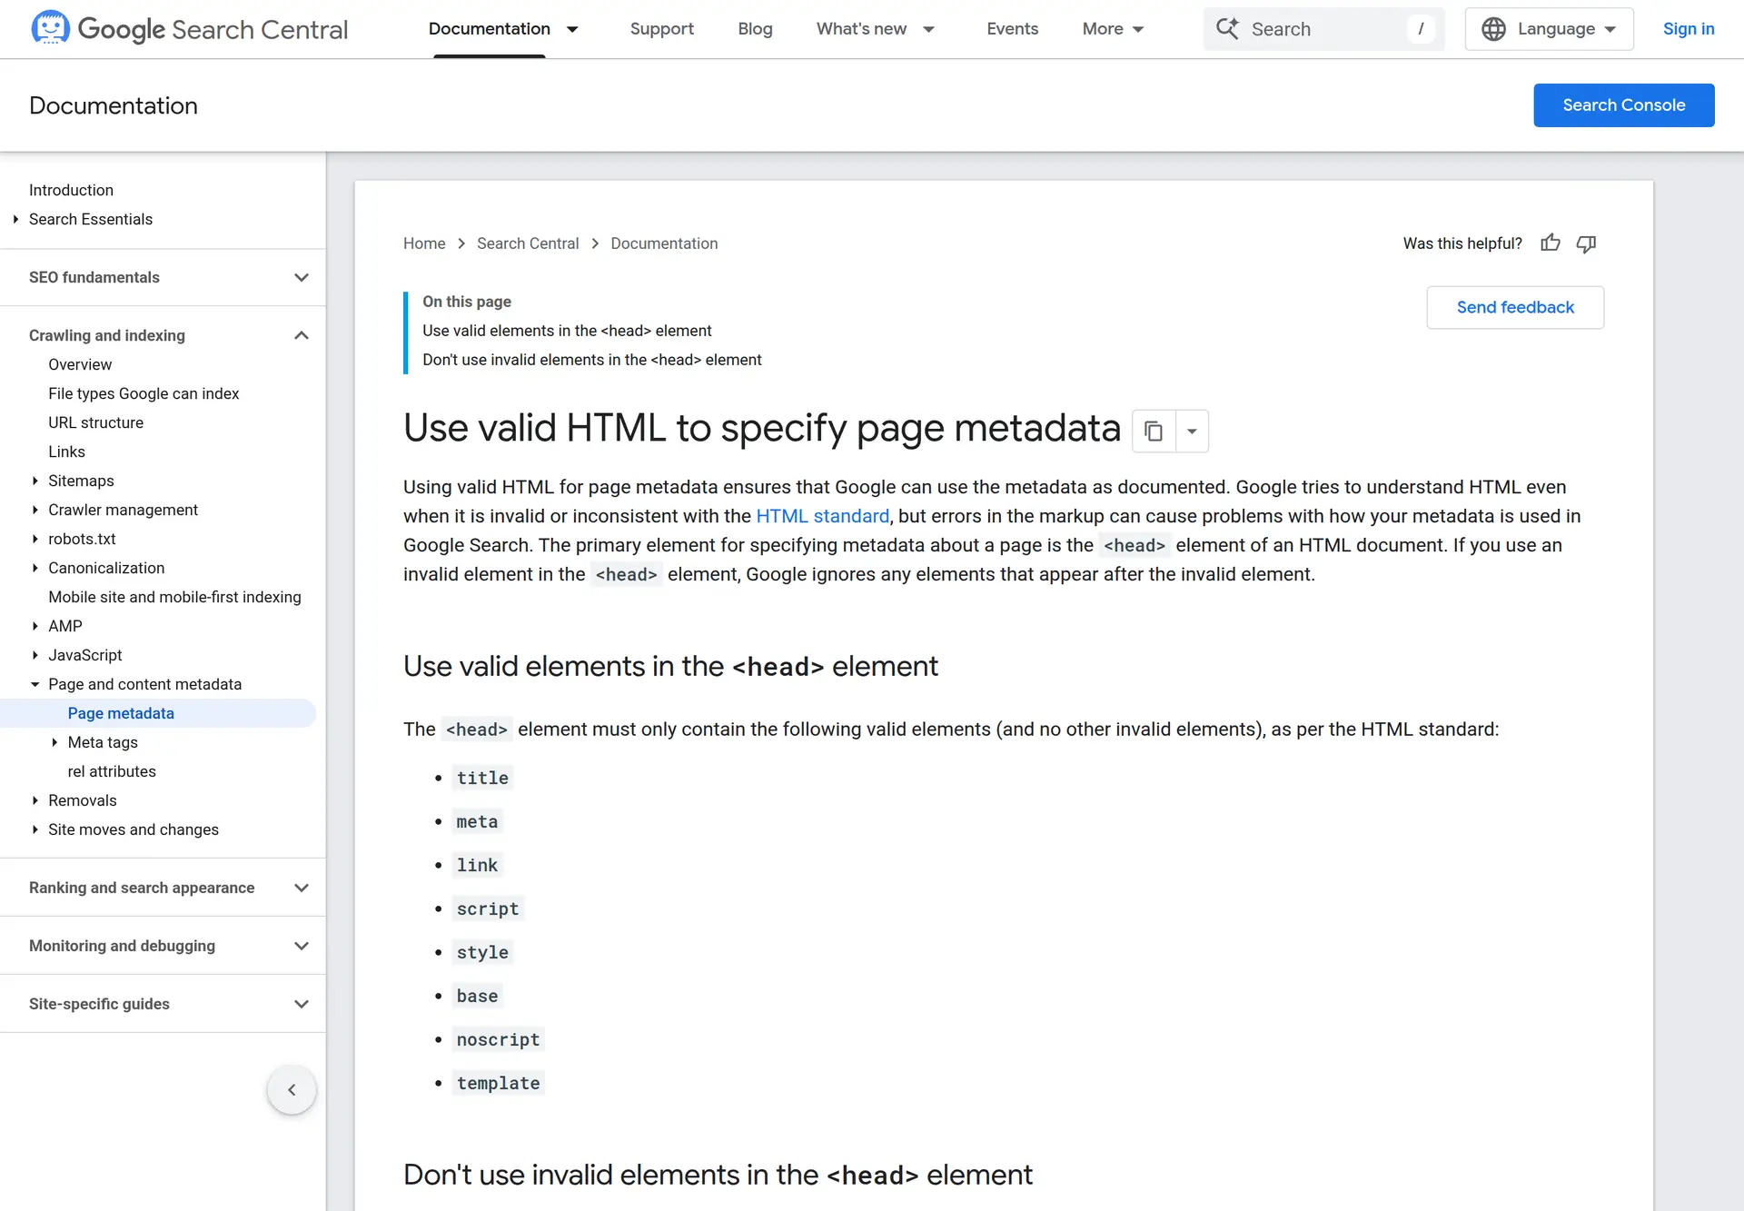Focus the Search input field
This screenshot has width=1744, height=1211.
coord(1323,29)
